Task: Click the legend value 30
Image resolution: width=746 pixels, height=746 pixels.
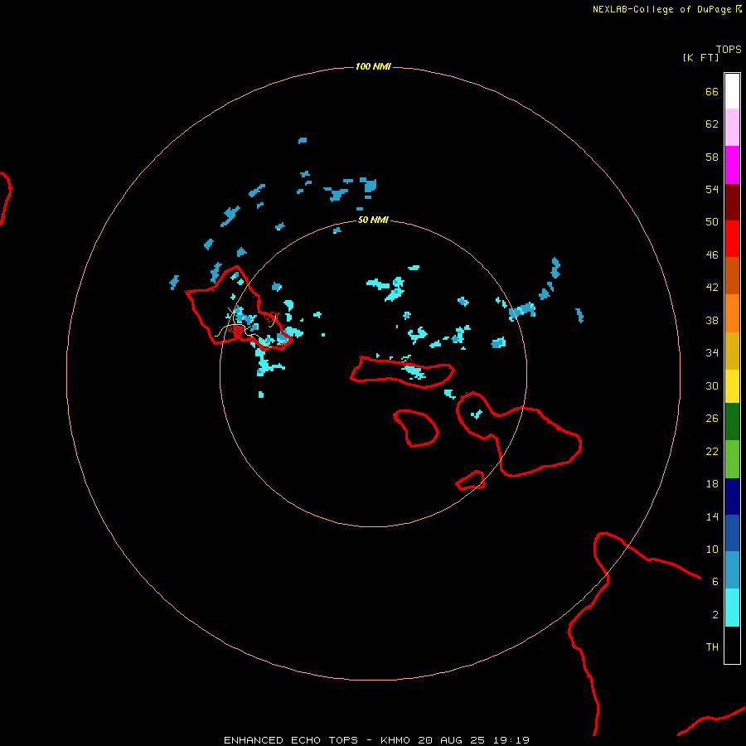Action: pyautogui.click(x=712, y=385)
